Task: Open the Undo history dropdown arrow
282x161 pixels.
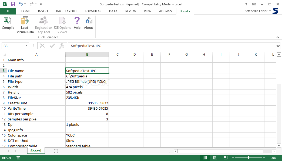Action: point(25,4)
